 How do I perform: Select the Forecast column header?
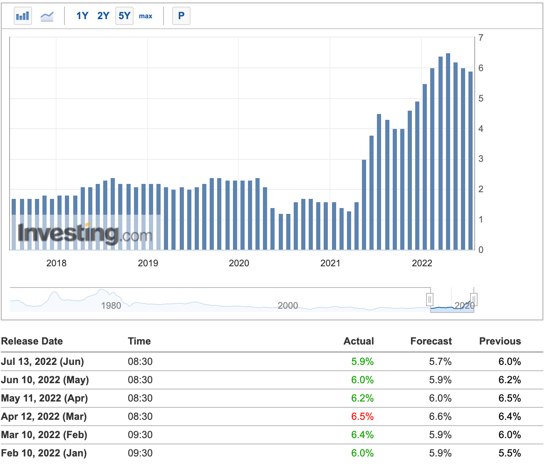(x=431, y=341)
